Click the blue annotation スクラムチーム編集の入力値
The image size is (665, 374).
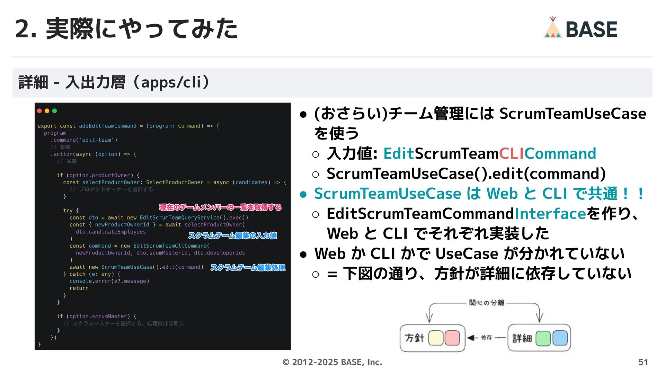click(x=232, y=236)
